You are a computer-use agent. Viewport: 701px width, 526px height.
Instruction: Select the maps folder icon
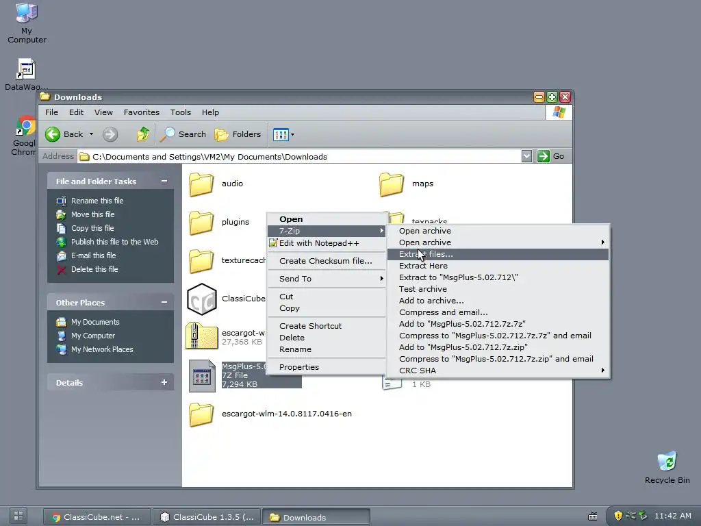coord(391,184)
